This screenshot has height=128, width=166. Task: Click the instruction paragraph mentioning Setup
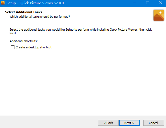(x=80, y=31)
